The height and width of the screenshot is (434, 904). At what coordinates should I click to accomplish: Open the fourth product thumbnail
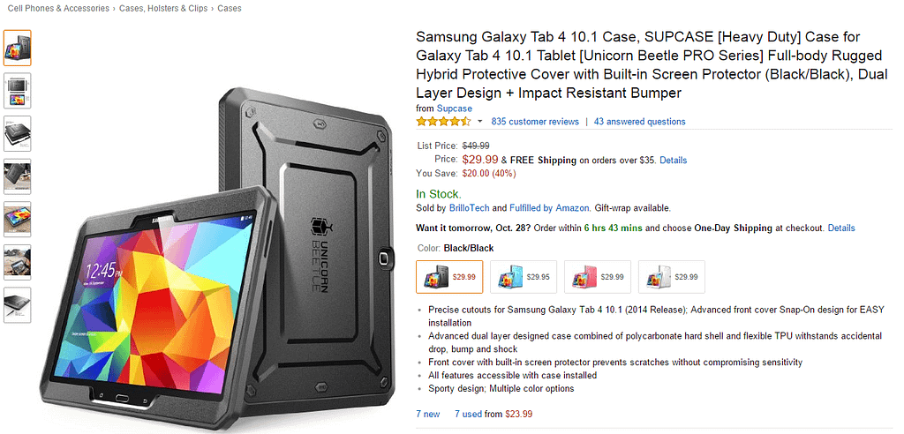pyautogui.click(x=18, y=176)
